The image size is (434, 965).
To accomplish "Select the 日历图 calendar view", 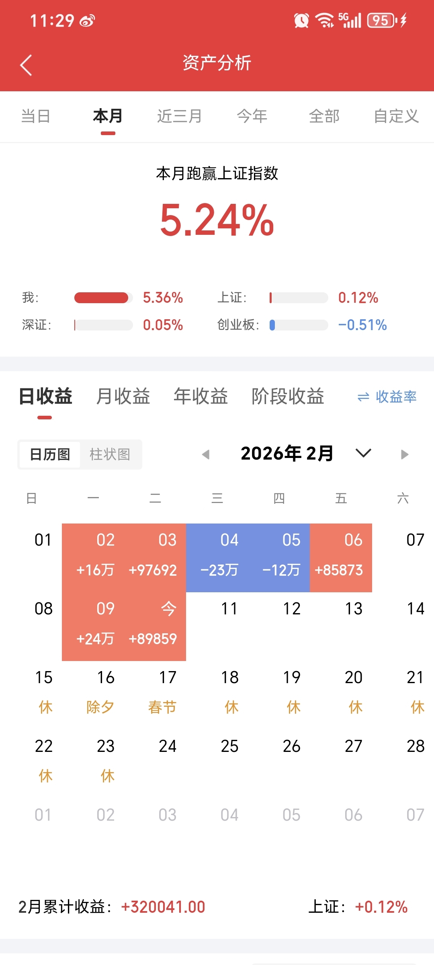I will (50, 454).
